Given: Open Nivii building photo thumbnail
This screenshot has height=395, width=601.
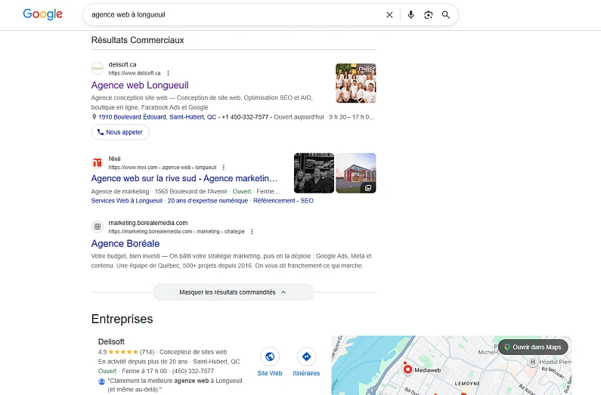Looking at the screenshot, I should [356, 173].
